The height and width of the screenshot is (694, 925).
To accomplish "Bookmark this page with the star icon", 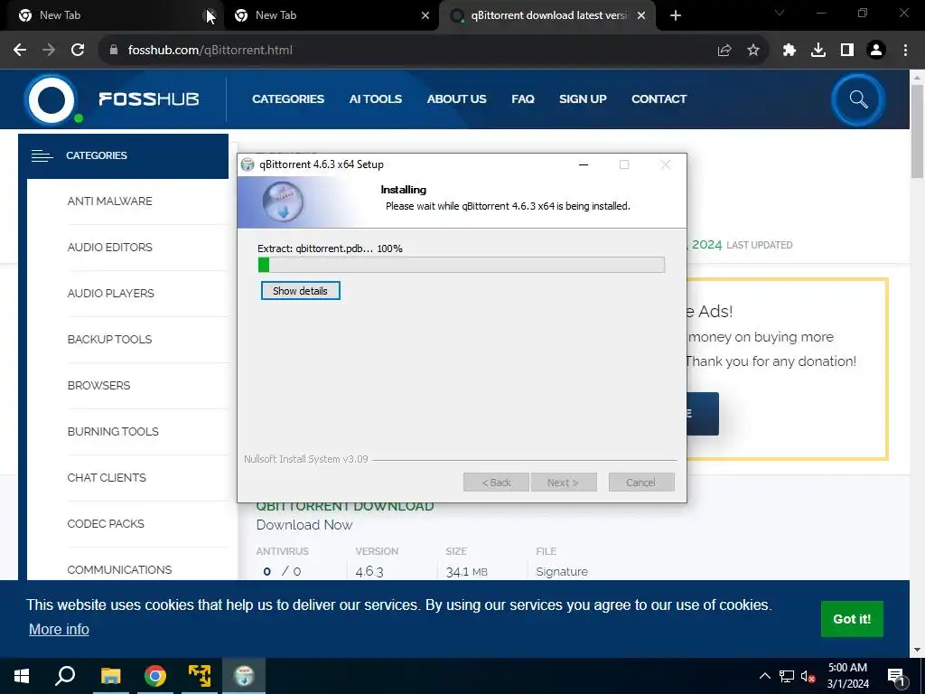I will 753,51.
